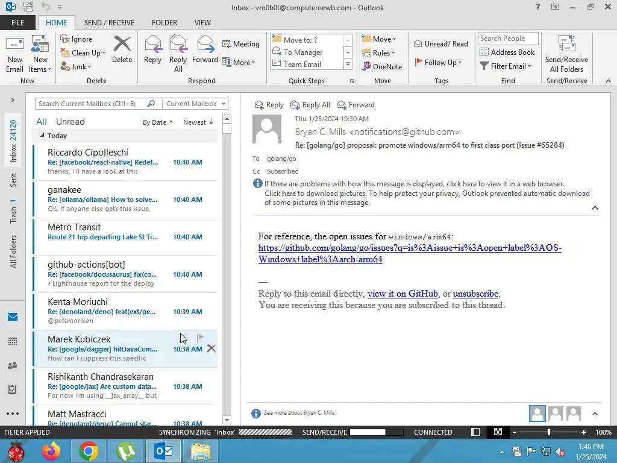The image size is (617, 463).
Task: Open the By Date sort dropdown
Action: point(157,122)
